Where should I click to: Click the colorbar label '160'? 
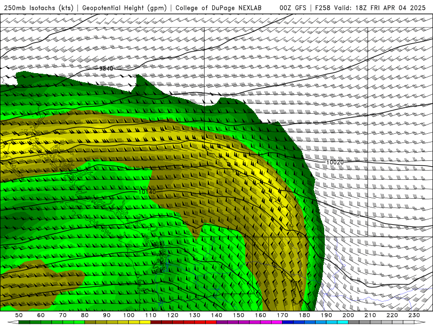click(x=260, y=315)
